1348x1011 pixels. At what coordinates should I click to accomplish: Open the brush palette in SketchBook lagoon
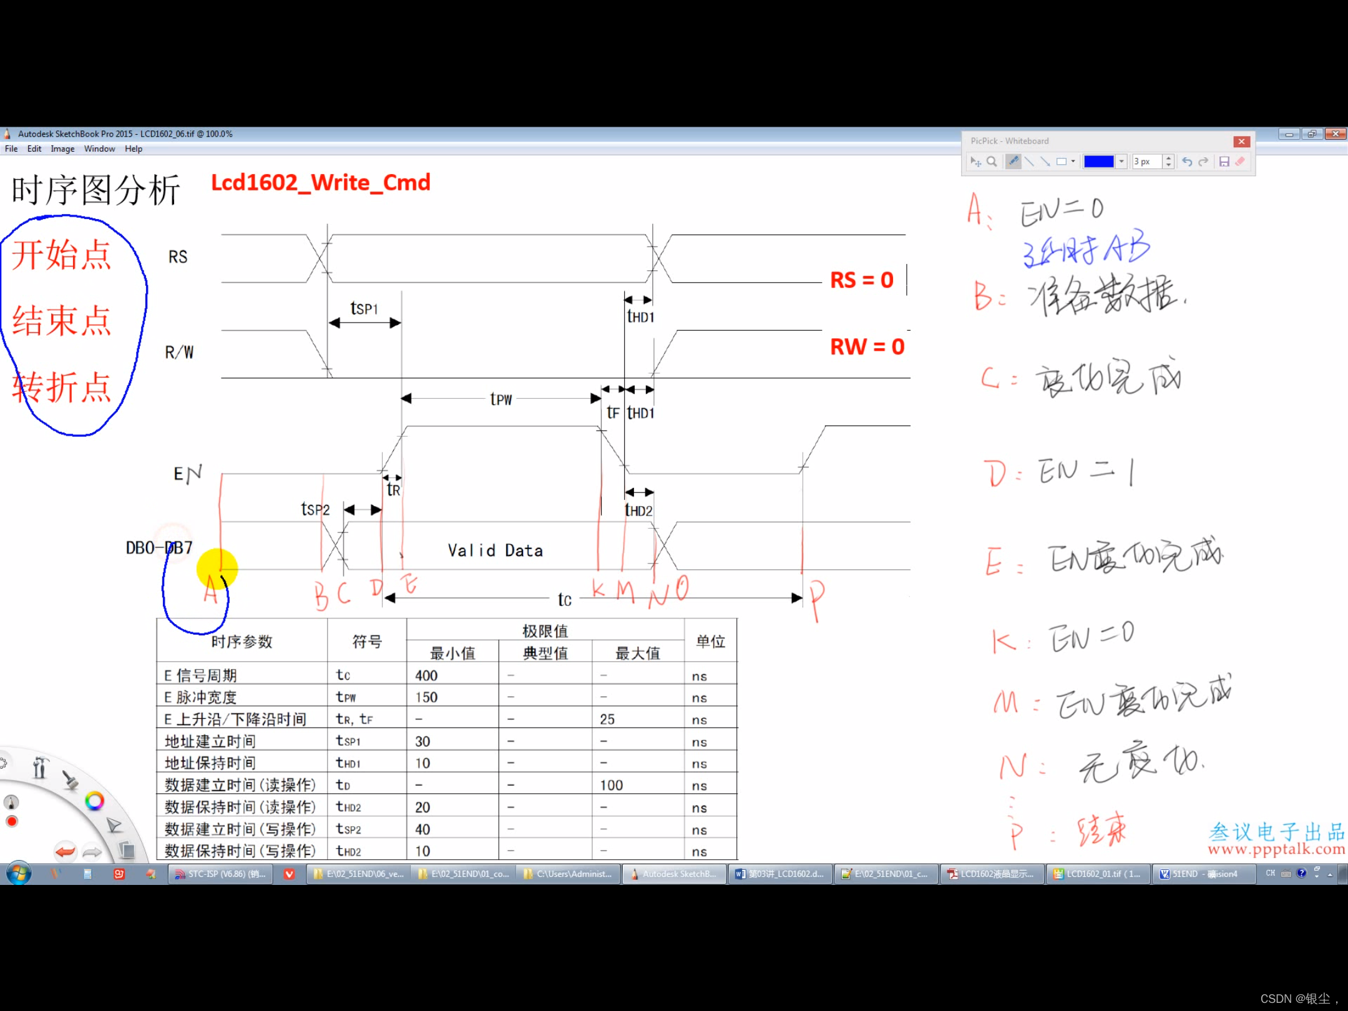(71, 780)
